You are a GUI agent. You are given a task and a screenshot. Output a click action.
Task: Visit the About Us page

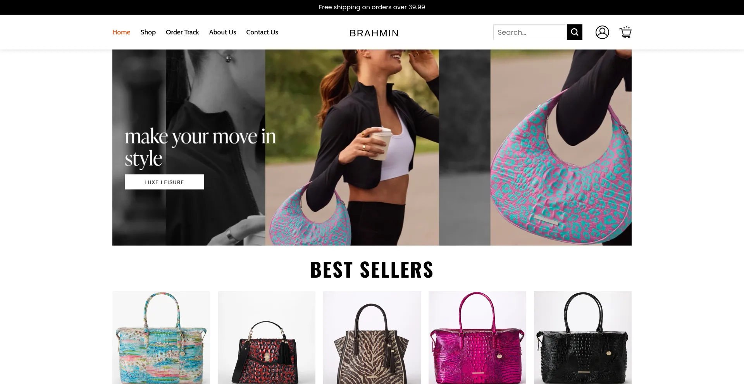tap(222, 32)
